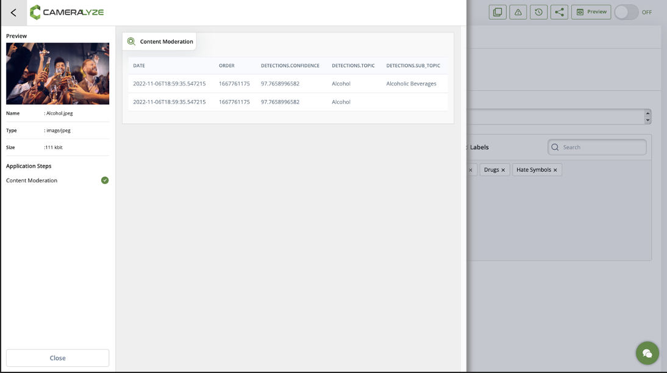Sort by the DATE column header
Screen dimensions: 667x373
click(138, 65)
